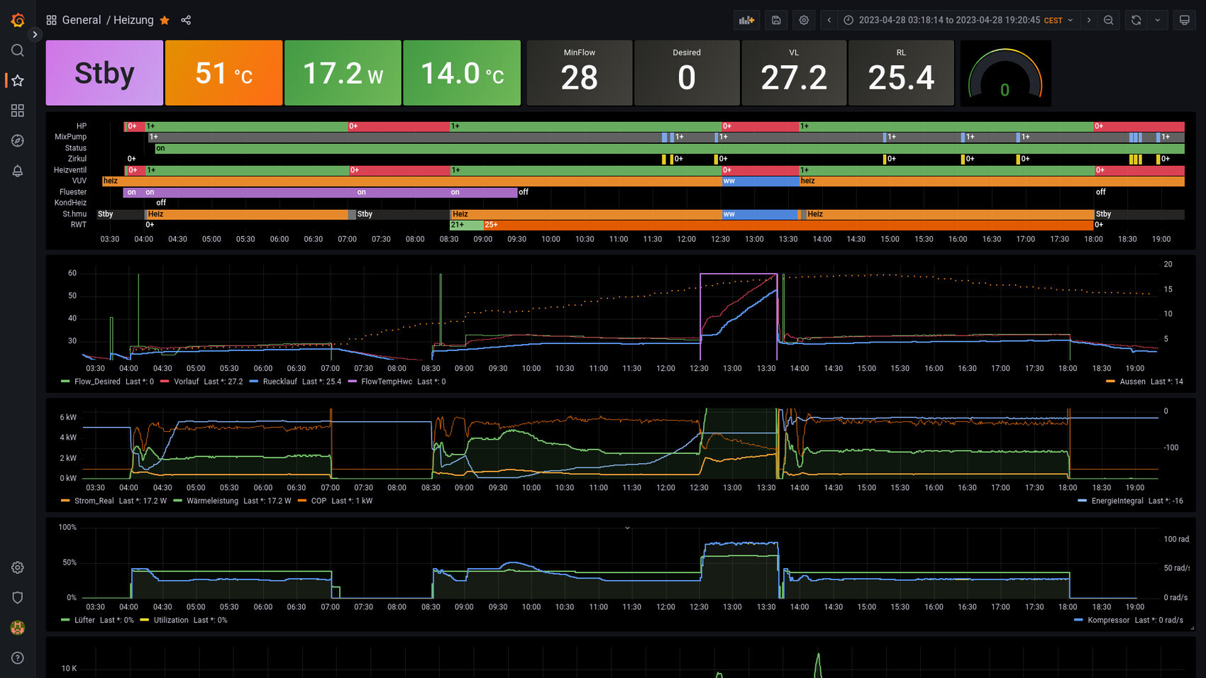Screen dimensions: 1206x678
Task: Open Starred dashboards in sidebar
Action: (x=18, y=81)
